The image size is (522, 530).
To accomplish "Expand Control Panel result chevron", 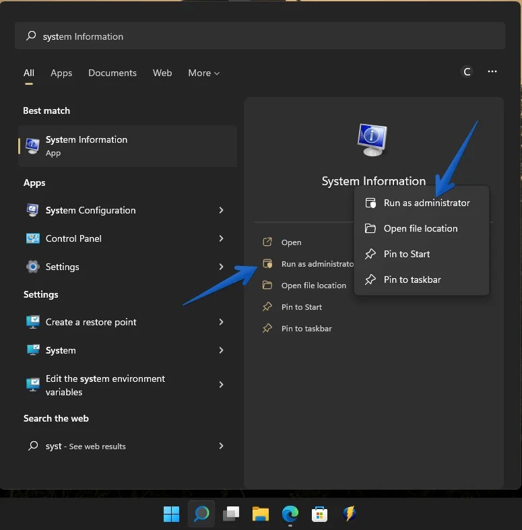I will click(221, 238).
